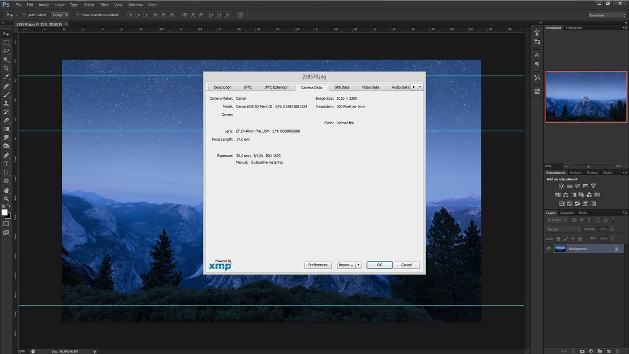Hide the Background layer
The width and height of the screenshot is (629, 354).
click(x=549, y=248)
